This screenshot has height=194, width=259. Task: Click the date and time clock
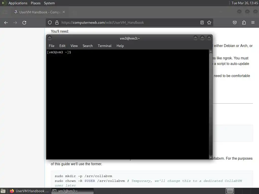(245, 3)
